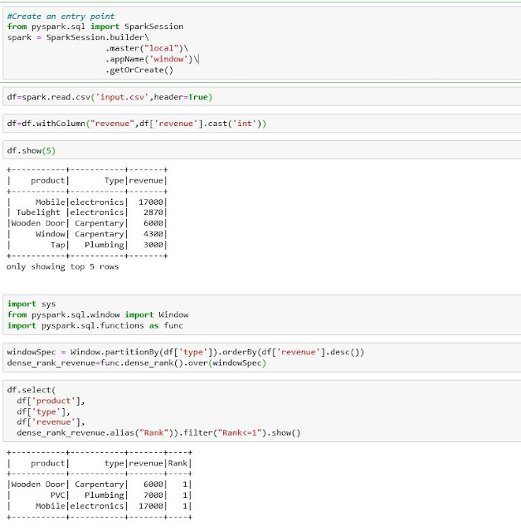521x531 pixels.
Task: Click the df.select filter code cell
Action: coord(261,411)
